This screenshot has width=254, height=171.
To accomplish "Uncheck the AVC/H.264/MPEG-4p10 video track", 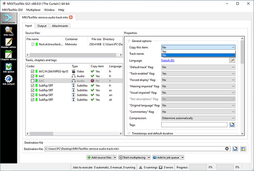I will tap(33, 71).
